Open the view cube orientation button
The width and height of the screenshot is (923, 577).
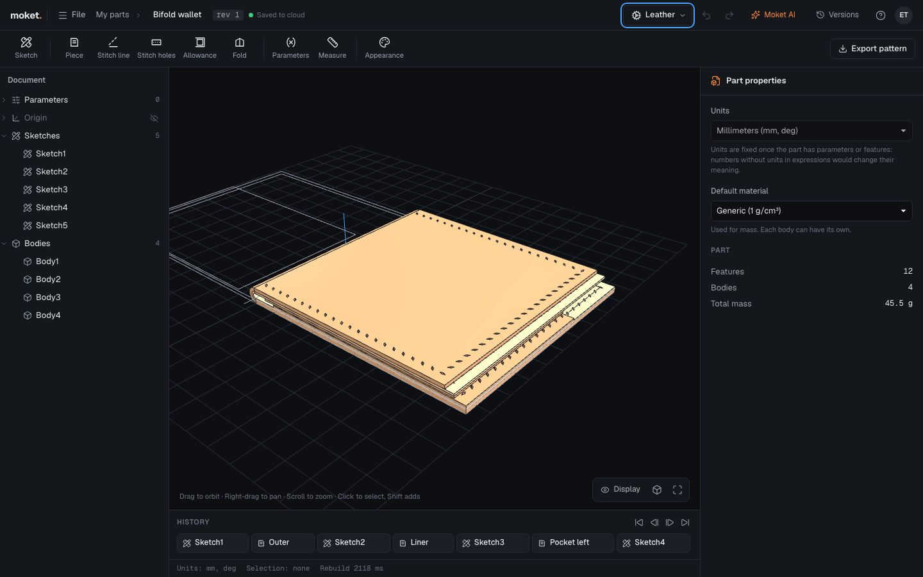[x=657, y=490]
